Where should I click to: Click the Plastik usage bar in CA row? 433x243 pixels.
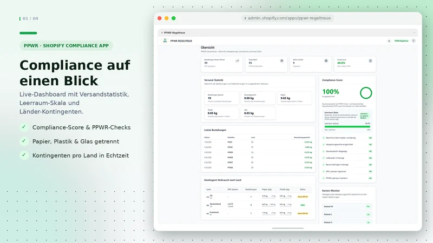coord(286,198)
